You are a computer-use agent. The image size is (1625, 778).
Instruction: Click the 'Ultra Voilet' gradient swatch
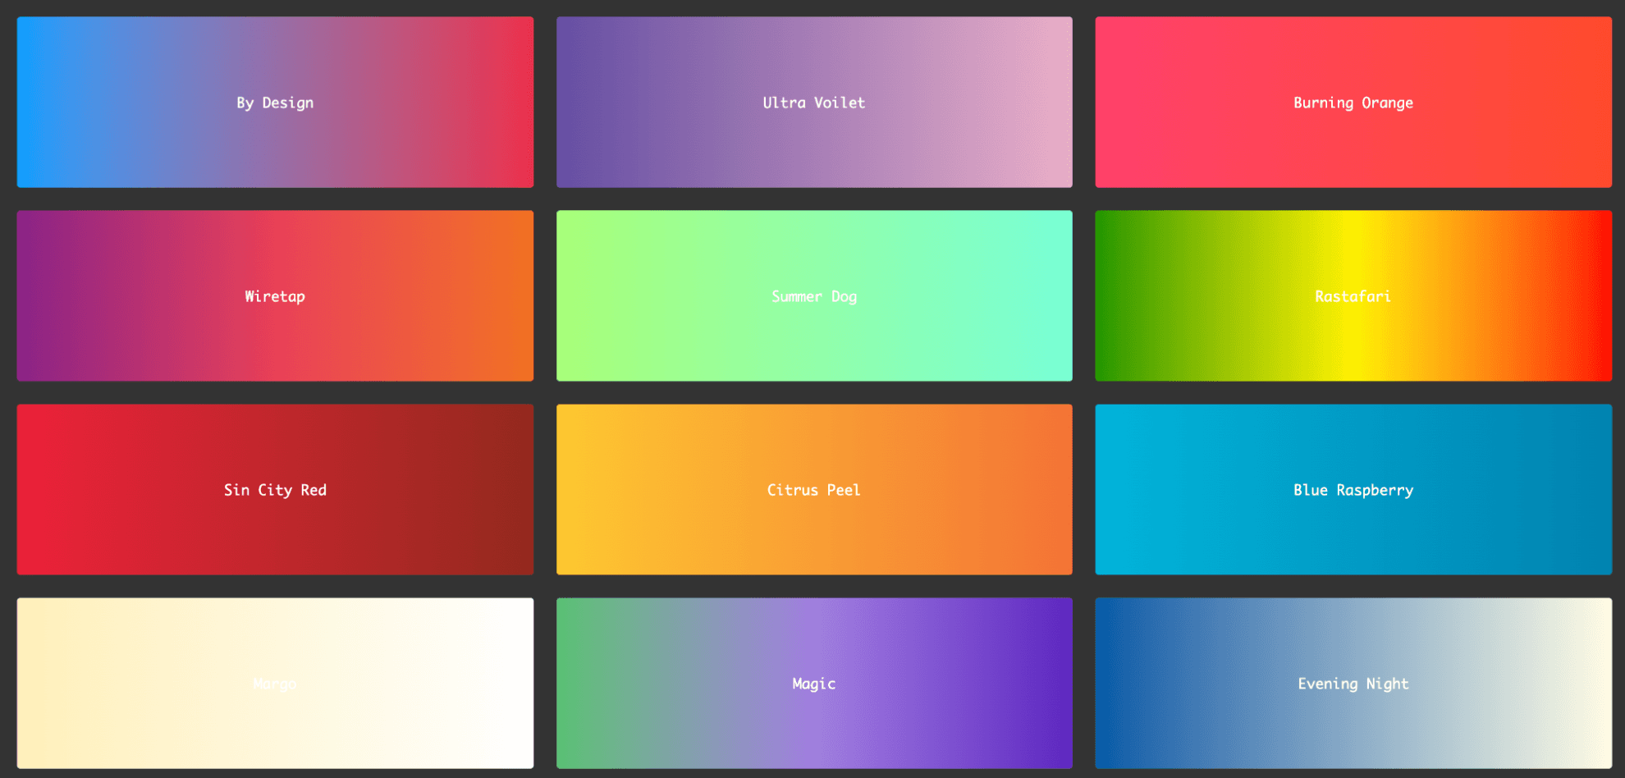(813, 102)
